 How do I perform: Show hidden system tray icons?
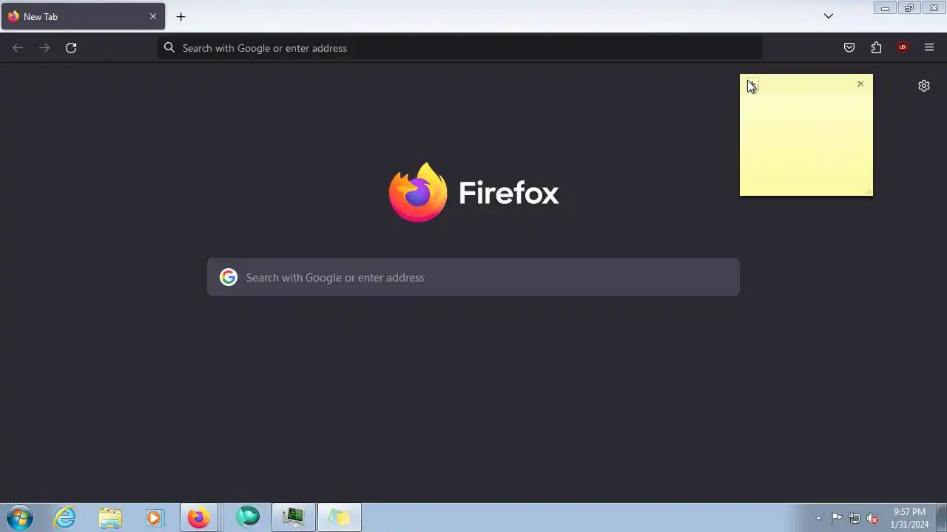(x=818, y=518)
